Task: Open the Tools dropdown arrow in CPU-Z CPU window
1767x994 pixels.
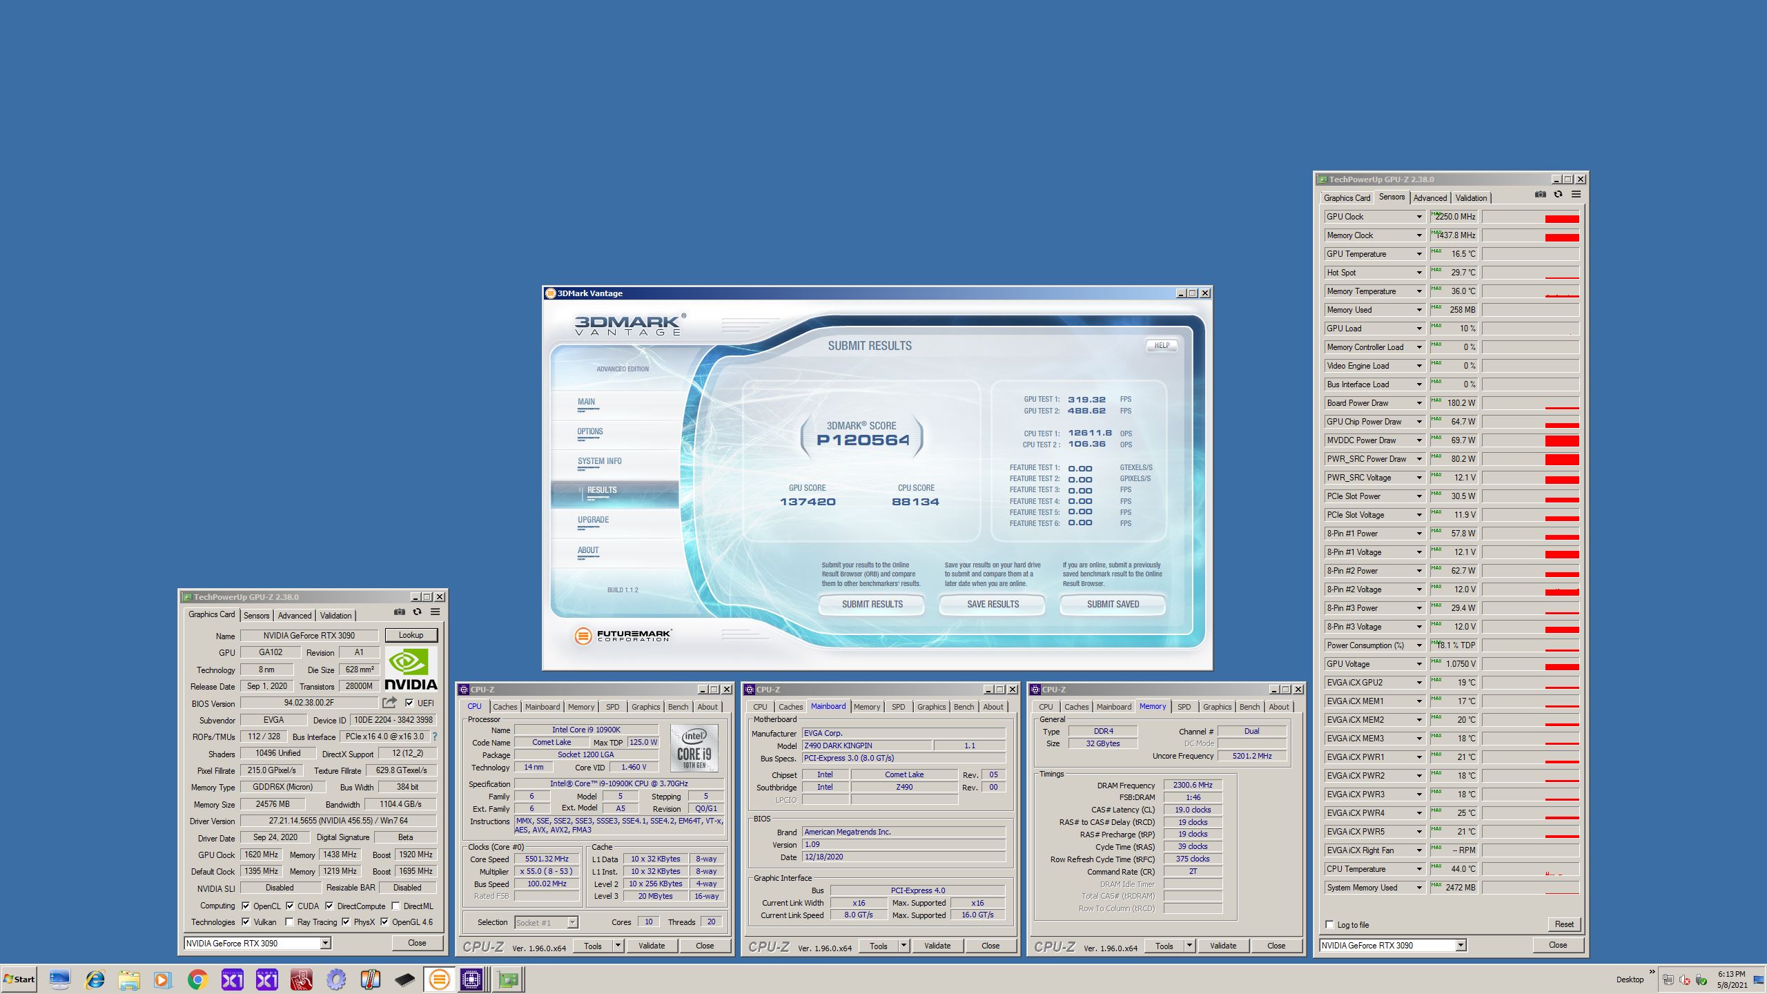Action: (618, 946)
